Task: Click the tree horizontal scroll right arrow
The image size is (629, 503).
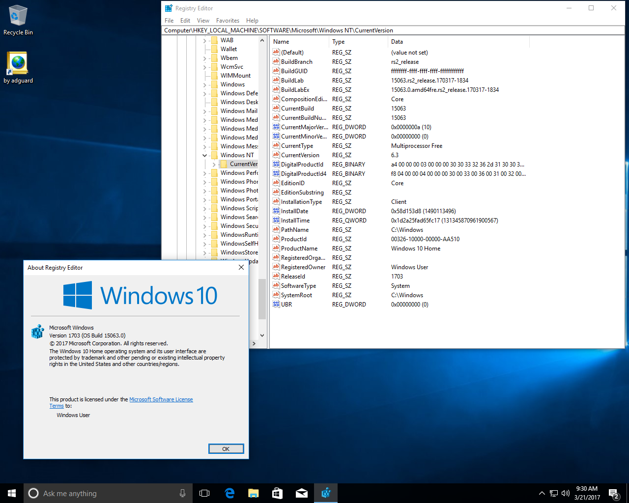Action: 254,344
